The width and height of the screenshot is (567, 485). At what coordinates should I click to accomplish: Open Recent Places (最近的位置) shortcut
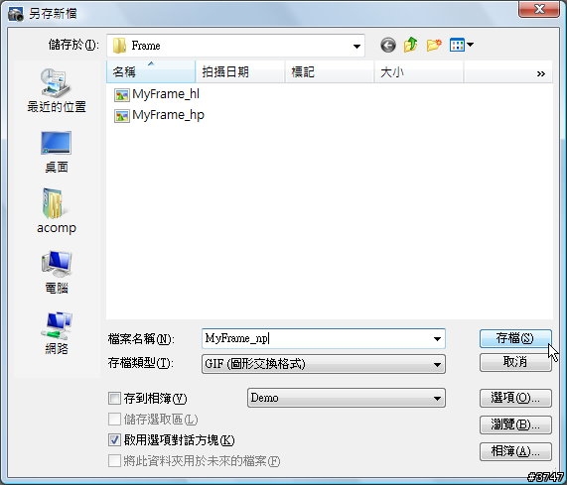(x=56, y=90)
